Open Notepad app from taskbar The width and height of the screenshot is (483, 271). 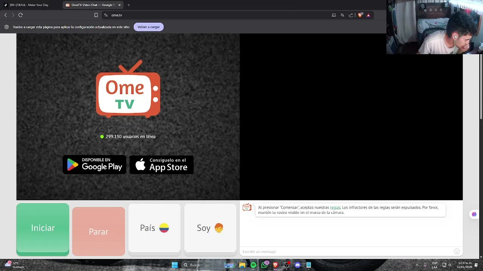308,265
